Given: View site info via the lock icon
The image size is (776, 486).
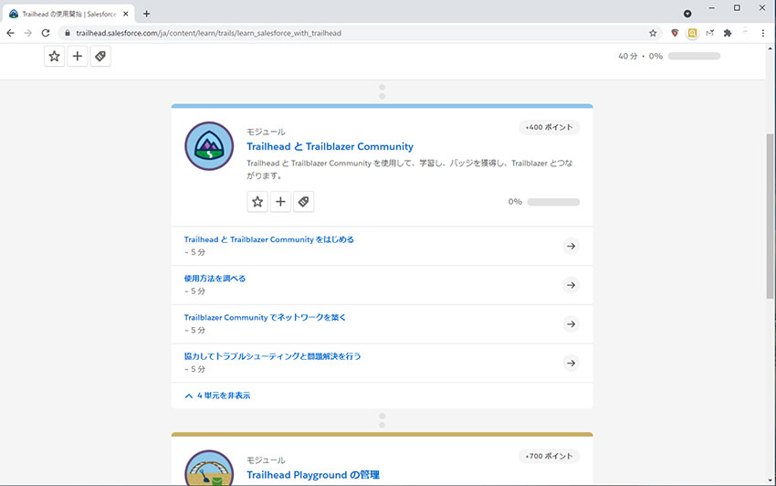Looking at the screenshot, I should pos(68,33).
